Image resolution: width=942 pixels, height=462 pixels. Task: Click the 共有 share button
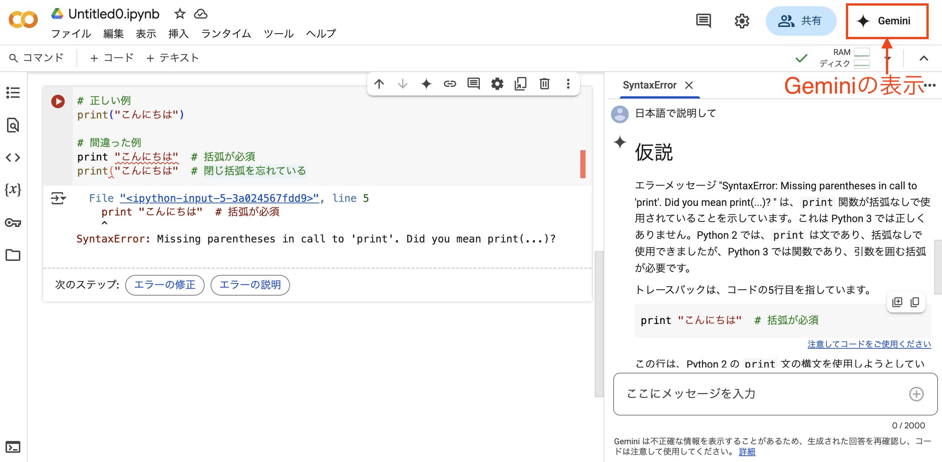[x=801, y=21]
